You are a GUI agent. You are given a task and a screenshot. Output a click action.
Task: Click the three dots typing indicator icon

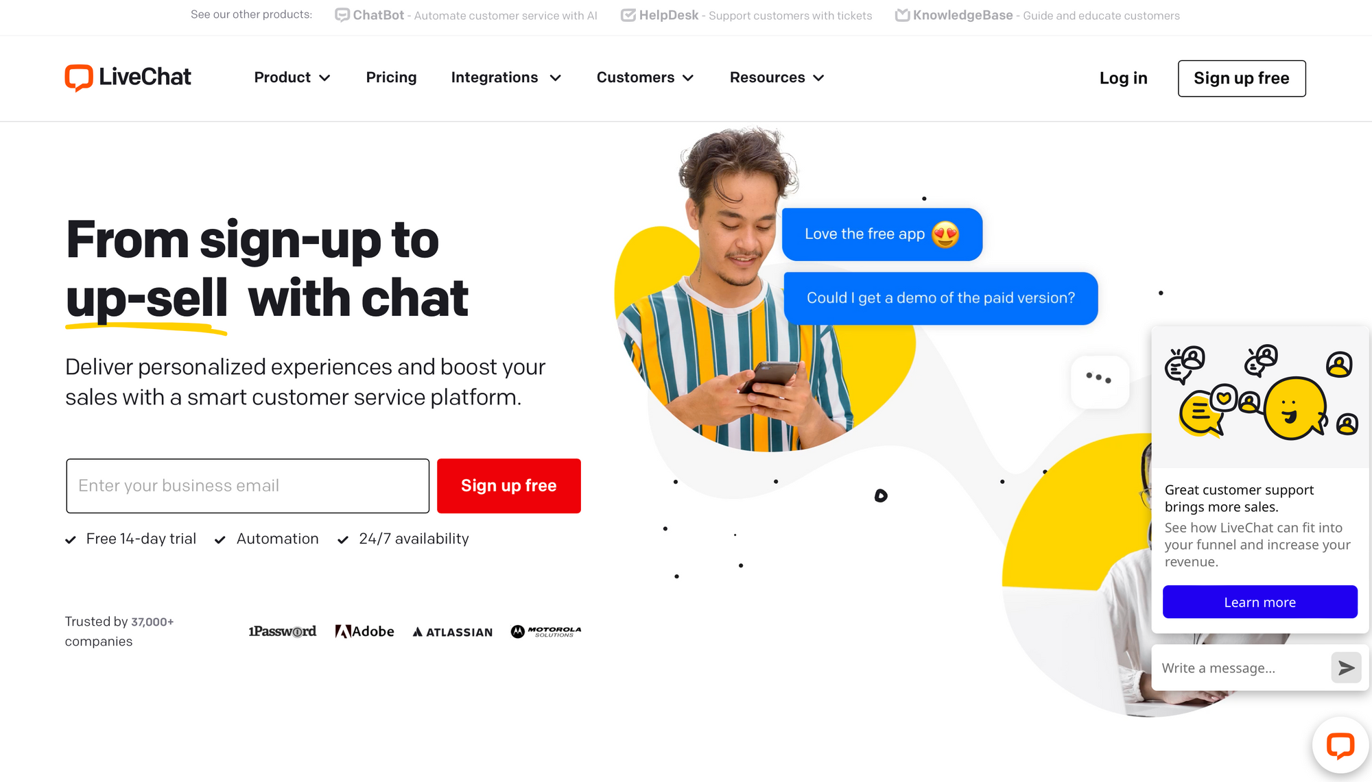coord(1097,379)
